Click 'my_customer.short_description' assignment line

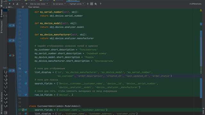click(x=66, y=50)
